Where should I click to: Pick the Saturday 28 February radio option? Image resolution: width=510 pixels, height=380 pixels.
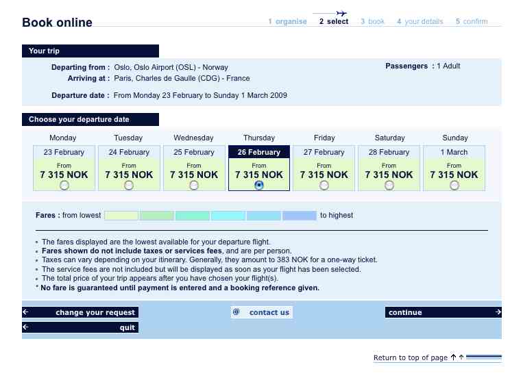pyautogui.click(x=389, y=185)
